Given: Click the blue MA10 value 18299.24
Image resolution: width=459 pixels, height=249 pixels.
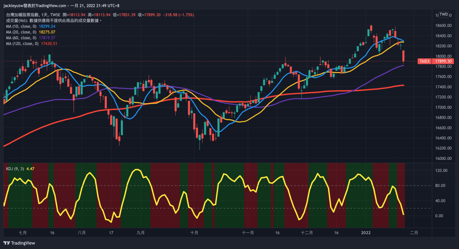Looking at the screenshot, I should (47, 26).
